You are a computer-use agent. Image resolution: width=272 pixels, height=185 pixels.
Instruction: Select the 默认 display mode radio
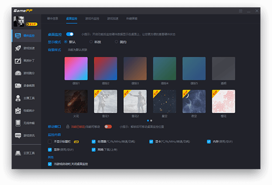66,42
